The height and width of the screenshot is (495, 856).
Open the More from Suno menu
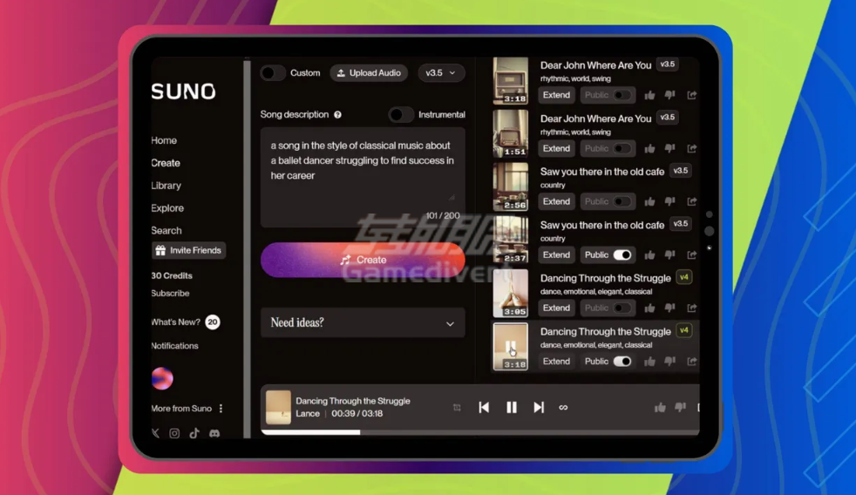point(221,408)
